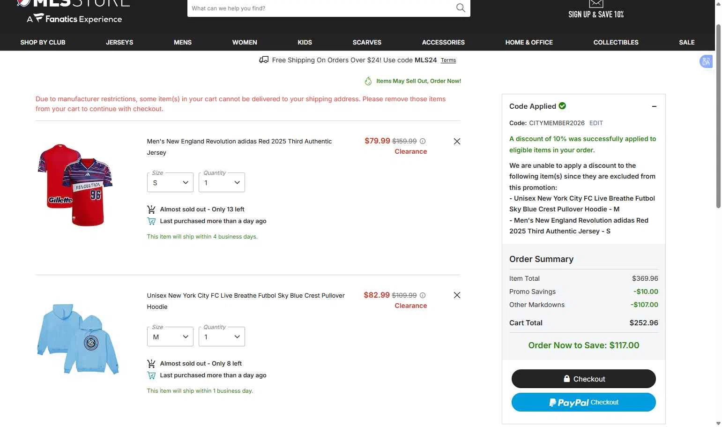Click the Cart Total $252.96 value
Viewport: 722px width, 427px height.
(x=644, y=322)
